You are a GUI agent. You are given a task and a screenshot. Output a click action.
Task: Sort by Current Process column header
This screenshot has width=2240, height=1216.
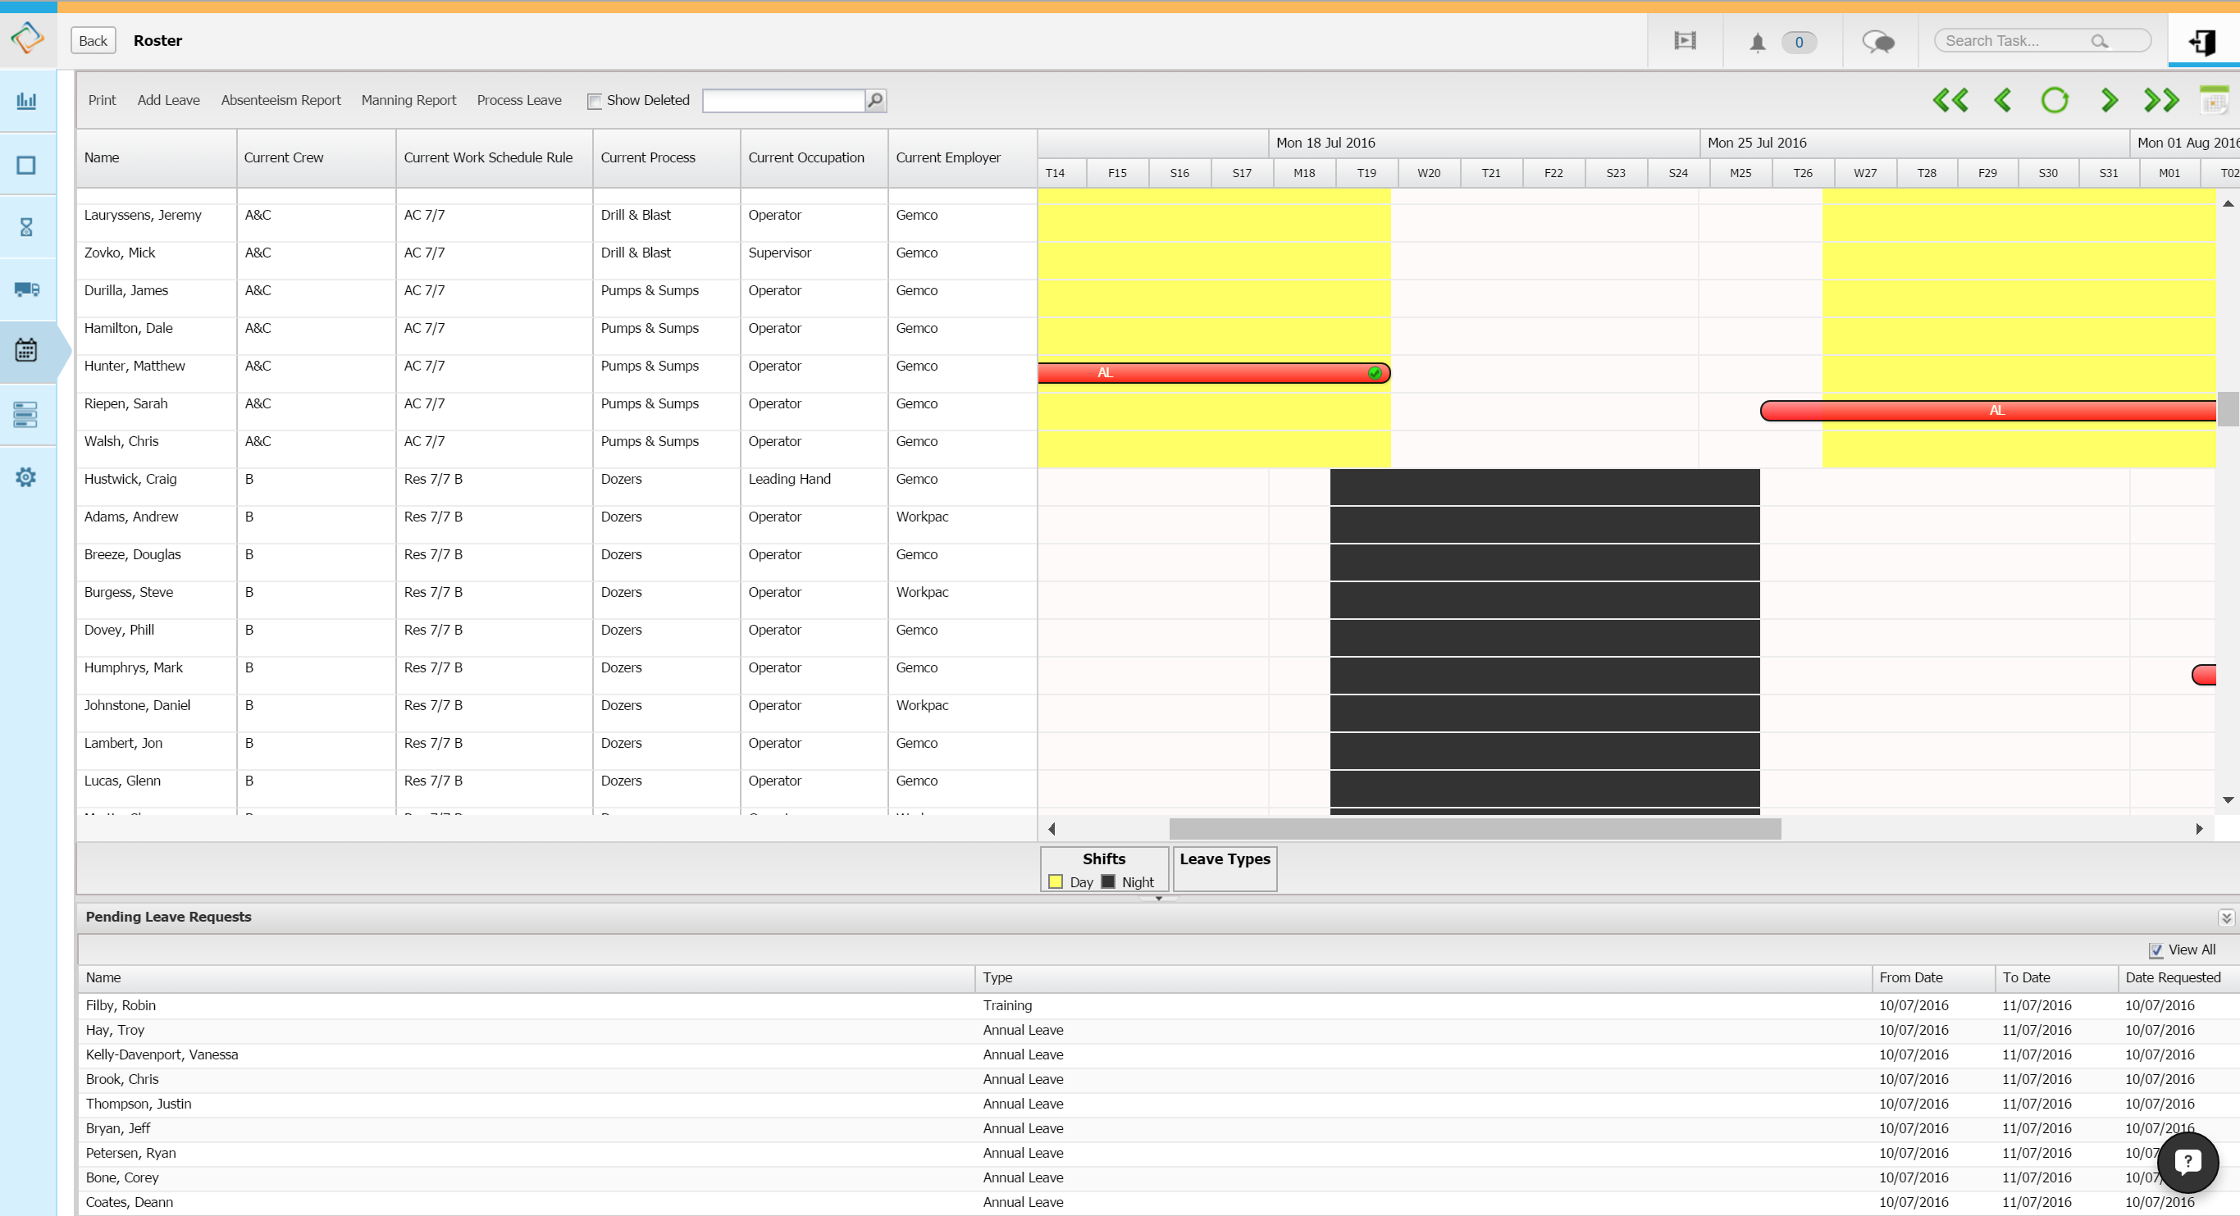[667, 158]
